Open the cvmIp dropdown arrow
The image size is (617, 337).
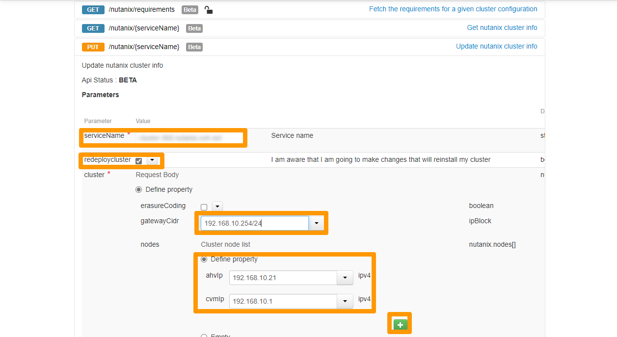[x=345, y=301]
